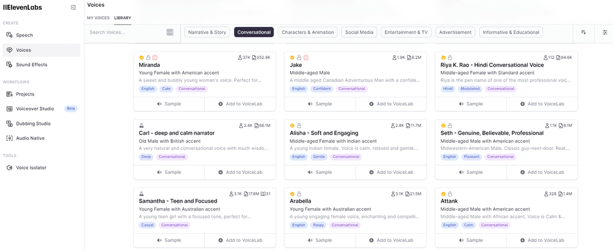Screen dimensions: 613x251
Task: Play the Sample for Alisha
Action: (320, 172)
